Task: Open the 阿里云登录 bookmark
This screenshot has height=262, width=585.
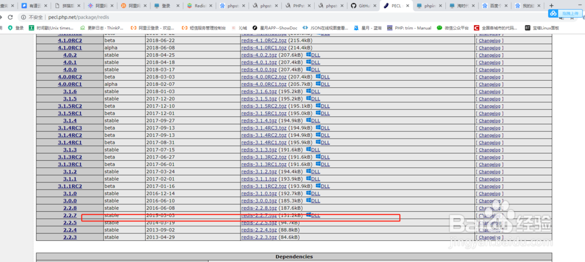Action: 153,27
